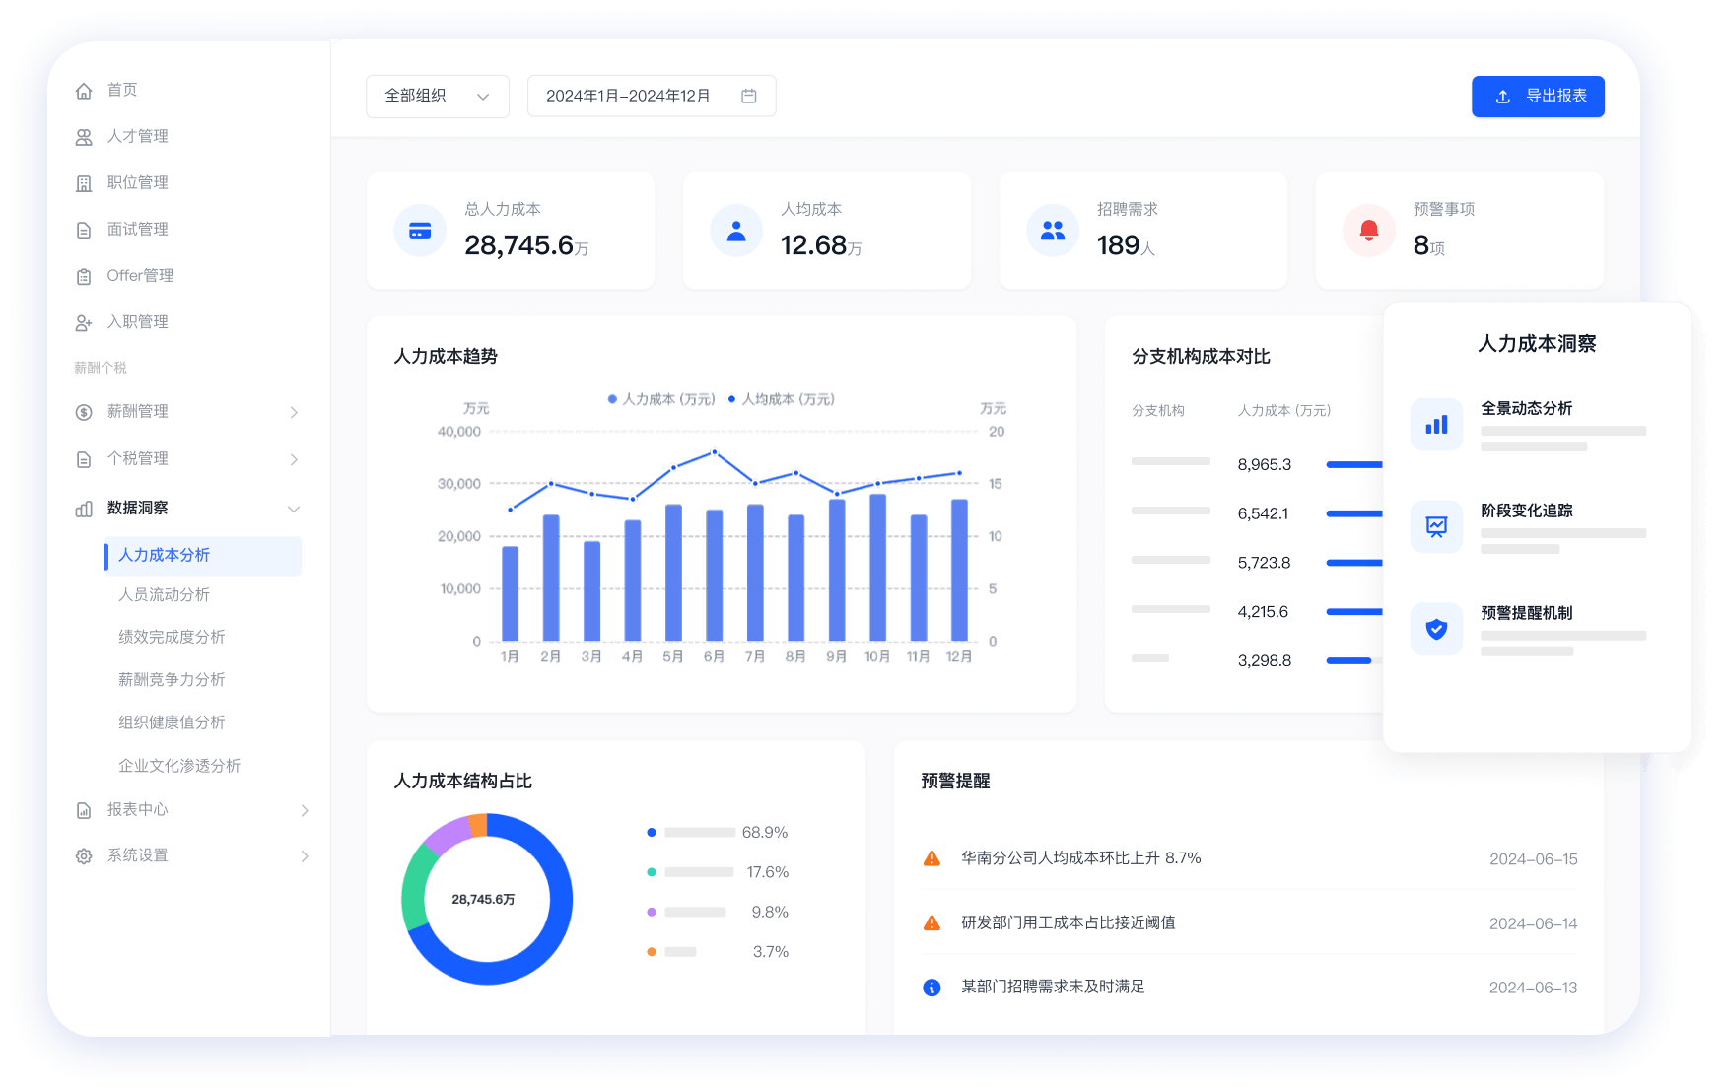Click the document icon beside 面试管理
Image resolution: width=1726 pixels, height=1092 pixels.
[x=84, y=230]
